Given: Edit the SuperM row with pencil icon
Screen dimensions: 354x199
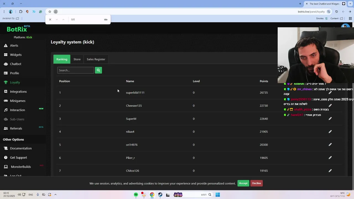Looking at the screenshot, I should coord(330,119).
